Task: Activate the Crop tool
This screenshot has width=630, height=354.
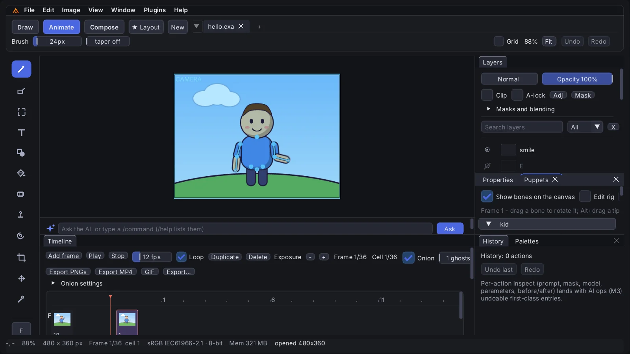Action: coord(21,258)
